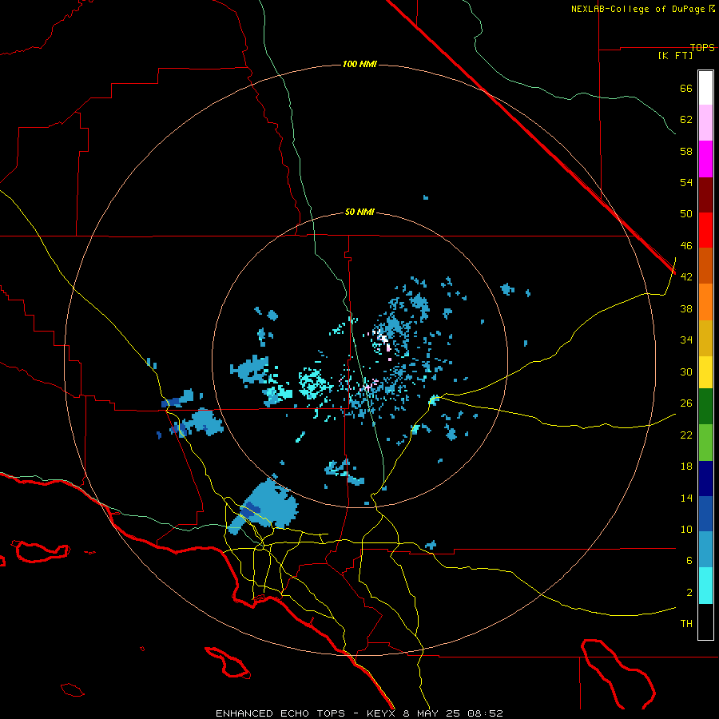Click the magenta 58 kft legend swatch
Screen dimensions: 719x719
[x=705, y=159]
